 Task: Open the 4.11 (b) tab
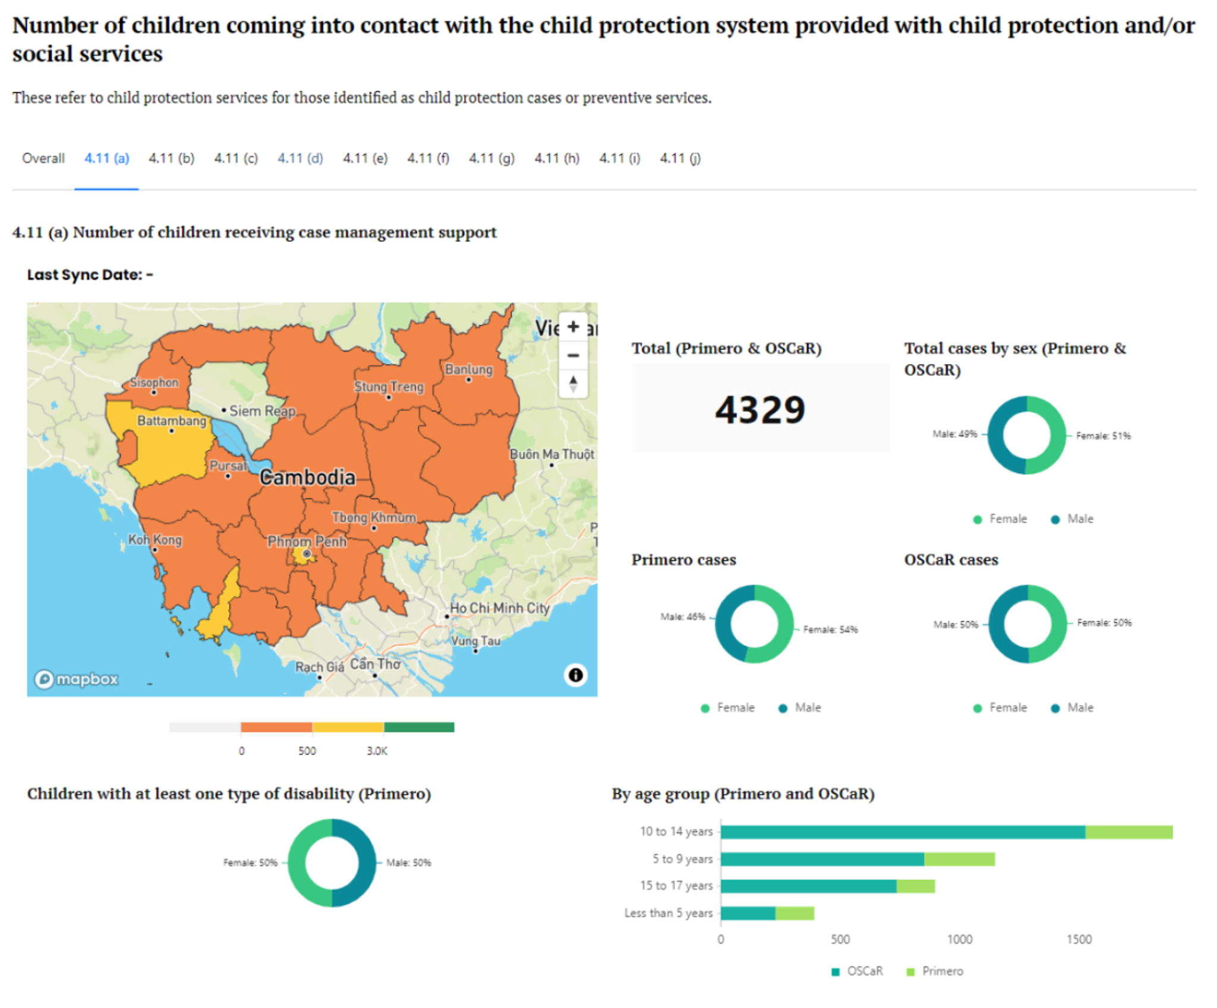tap(171, 158)
